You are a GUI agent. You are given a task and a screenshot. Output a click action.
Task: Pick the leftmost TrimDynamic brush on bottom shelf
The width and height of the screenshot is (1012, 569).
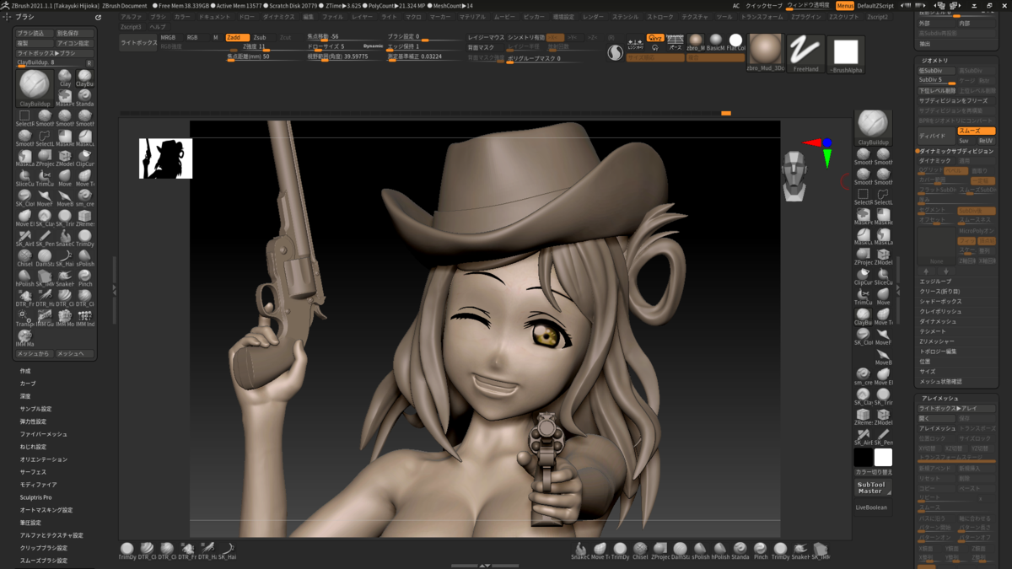coord(126,551)
